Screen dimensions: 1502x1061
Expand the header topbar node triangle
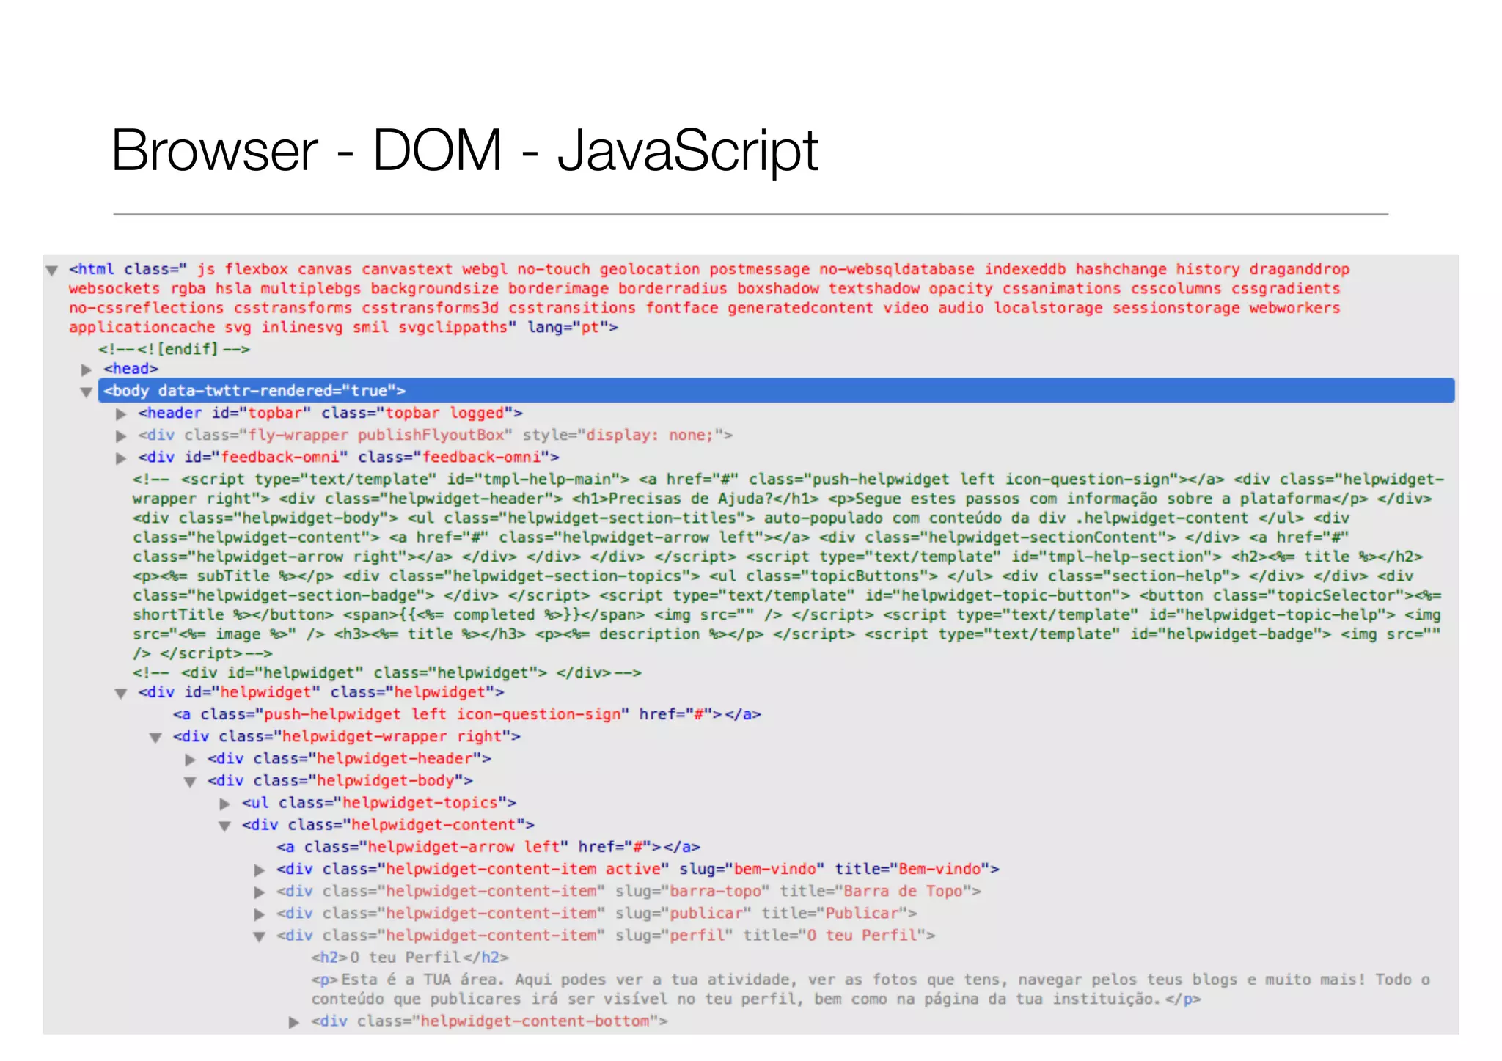tap(121, 414)
